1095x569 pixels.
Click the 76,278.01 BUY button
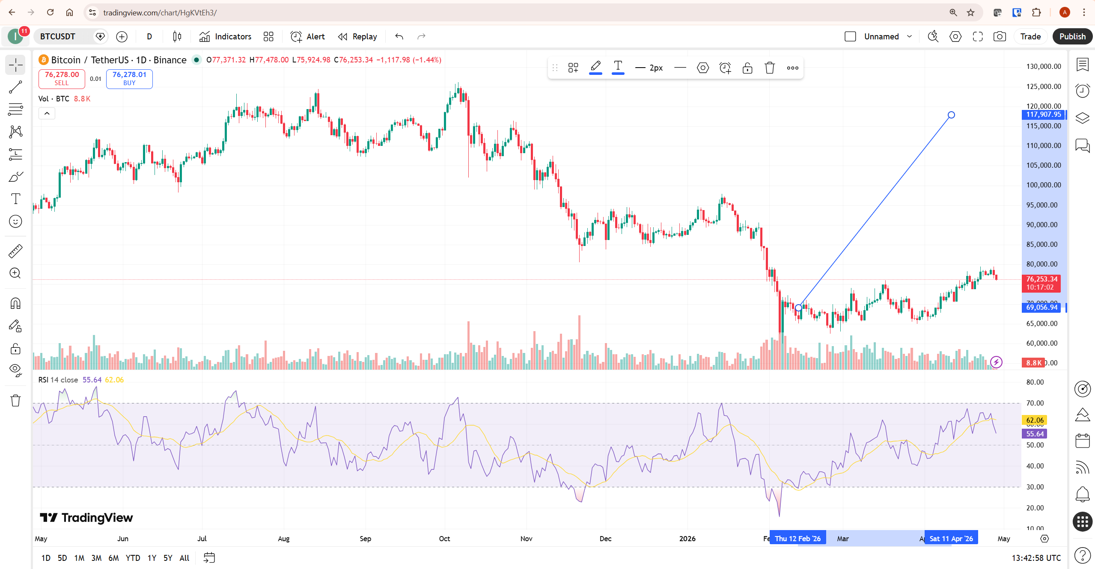tap(129, 78)
